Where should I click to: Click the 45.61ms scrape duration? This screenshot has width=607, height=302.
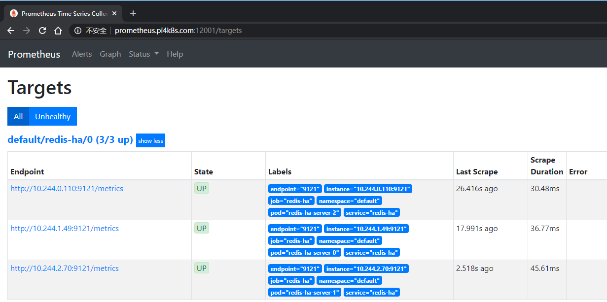pyautogui.click(x=545, y=268)
